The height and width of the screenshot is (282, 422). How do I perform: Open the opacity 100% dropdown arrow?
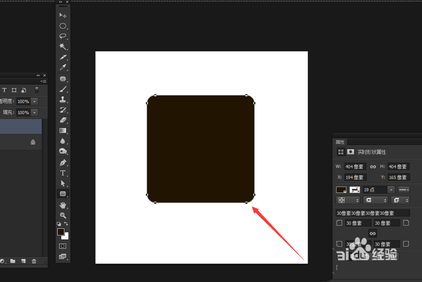pyautogui.click(x=35, y=102)
